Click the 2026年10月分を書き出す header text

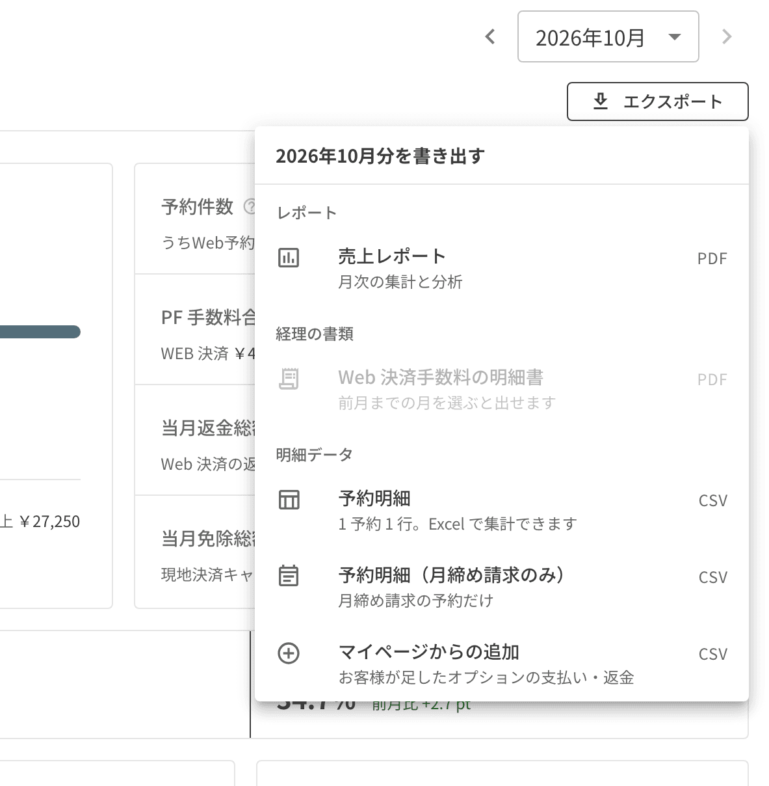point(380,156)
